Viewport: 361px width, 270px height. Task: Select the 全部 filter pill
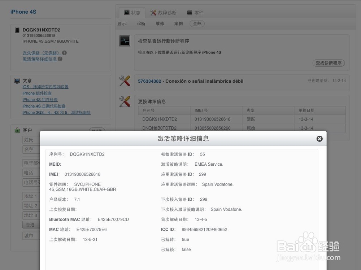[x=197, y=23]
